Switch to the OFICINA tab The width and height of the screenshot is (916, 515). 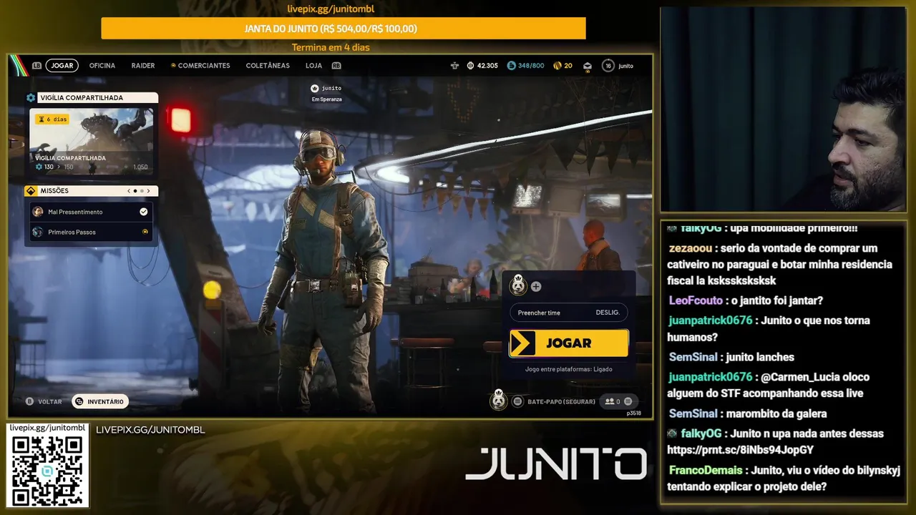102,66
